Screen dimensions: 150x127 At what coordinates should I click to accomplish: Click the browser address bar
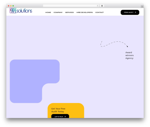(x=71, y=6)
